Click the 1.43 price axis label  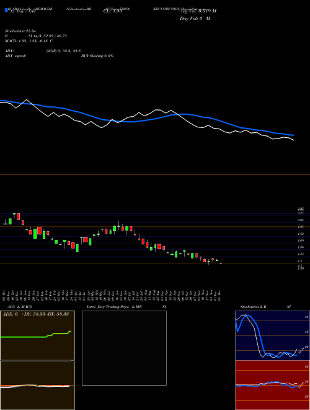click(301, 254)
